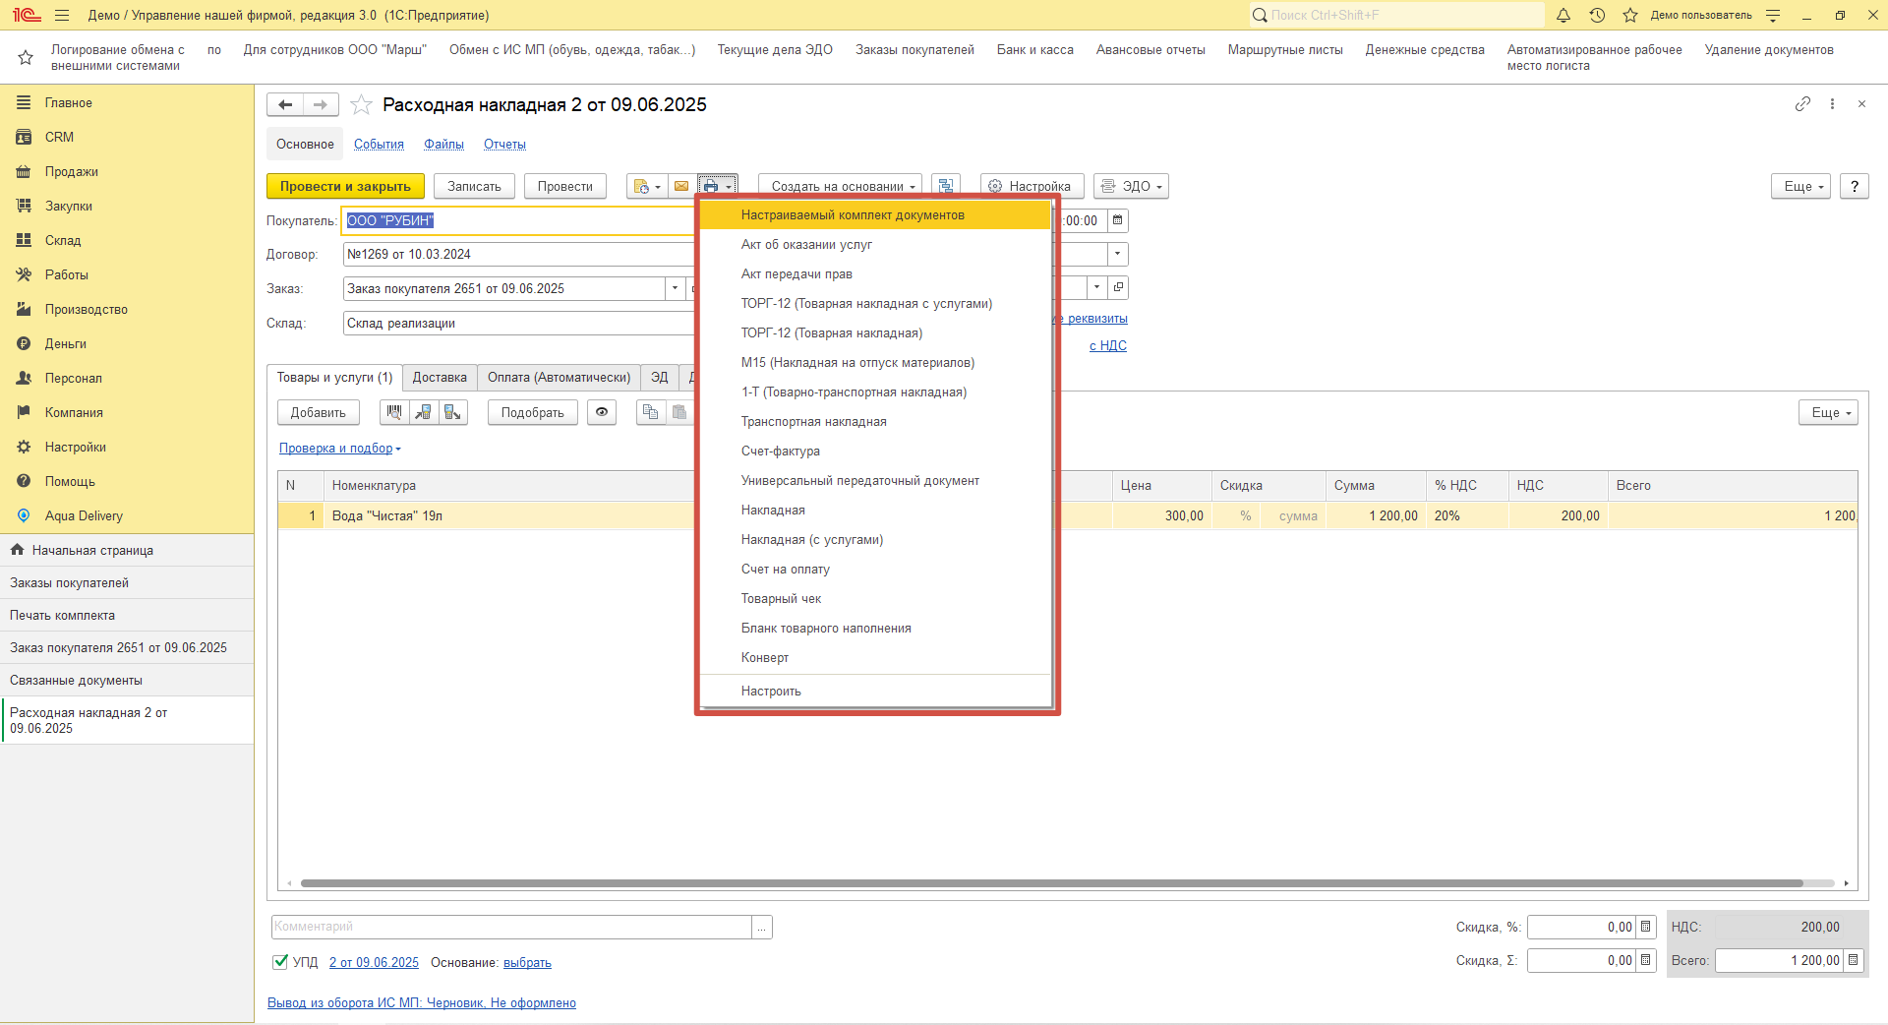Open the Закупки section

click(x=68, y=206)
